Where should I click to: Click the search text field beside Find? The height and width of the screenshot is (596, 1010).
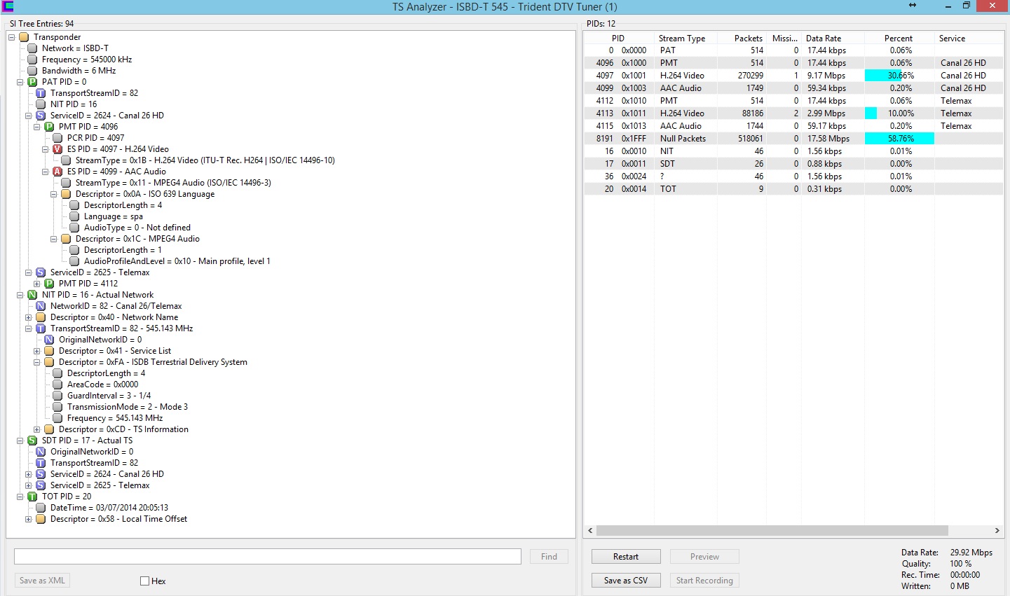point(268,557)
